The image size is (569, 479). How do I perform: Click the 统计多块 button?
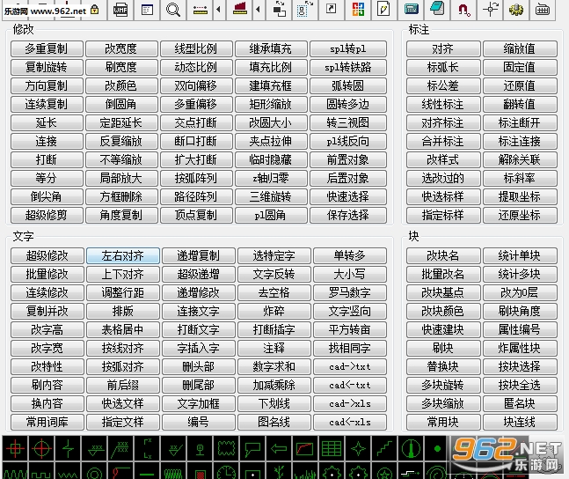[520, 275]
